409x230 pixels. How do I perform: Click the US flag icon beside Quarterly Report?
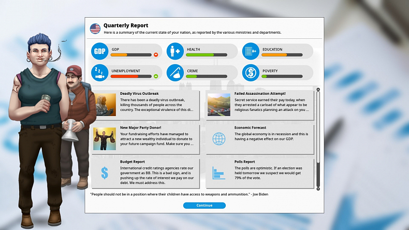click(x=95, y=28)
